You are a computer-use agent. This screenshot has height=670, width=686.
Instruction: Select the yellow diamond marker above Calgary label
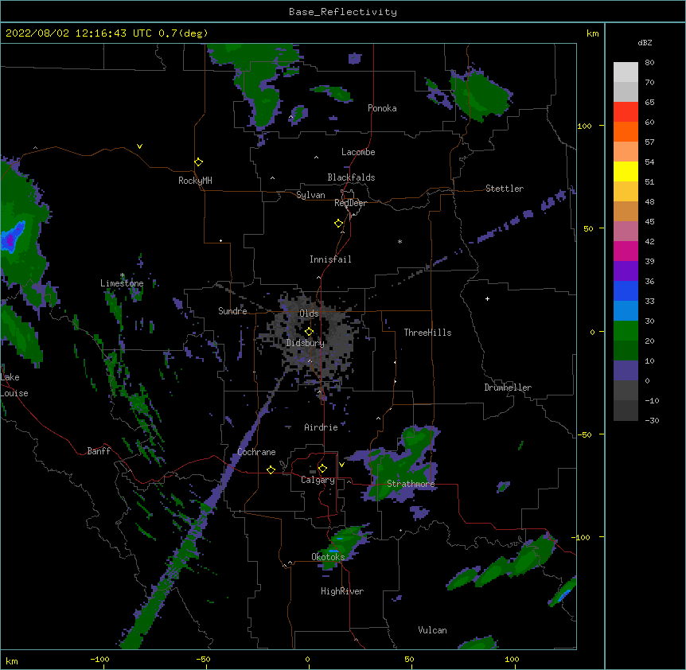pyautogui.click(x=322, y=469)
